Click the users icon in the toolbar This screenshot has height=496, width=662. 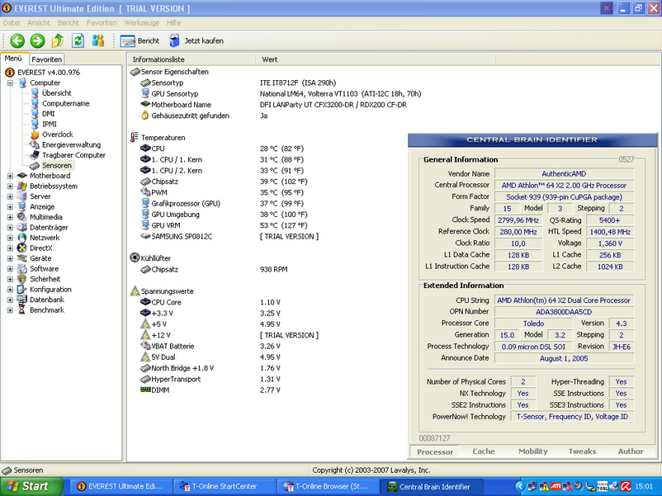tap(98, 41)
